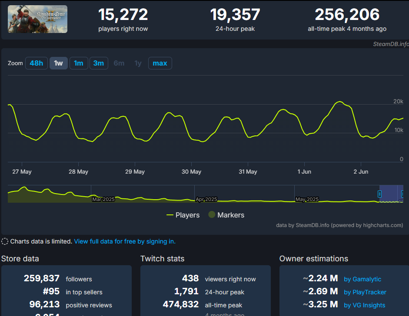Select the 1w zoom range
Image resolution: width=409 pixels, height=316 pixels.
[x=58, y=63]
